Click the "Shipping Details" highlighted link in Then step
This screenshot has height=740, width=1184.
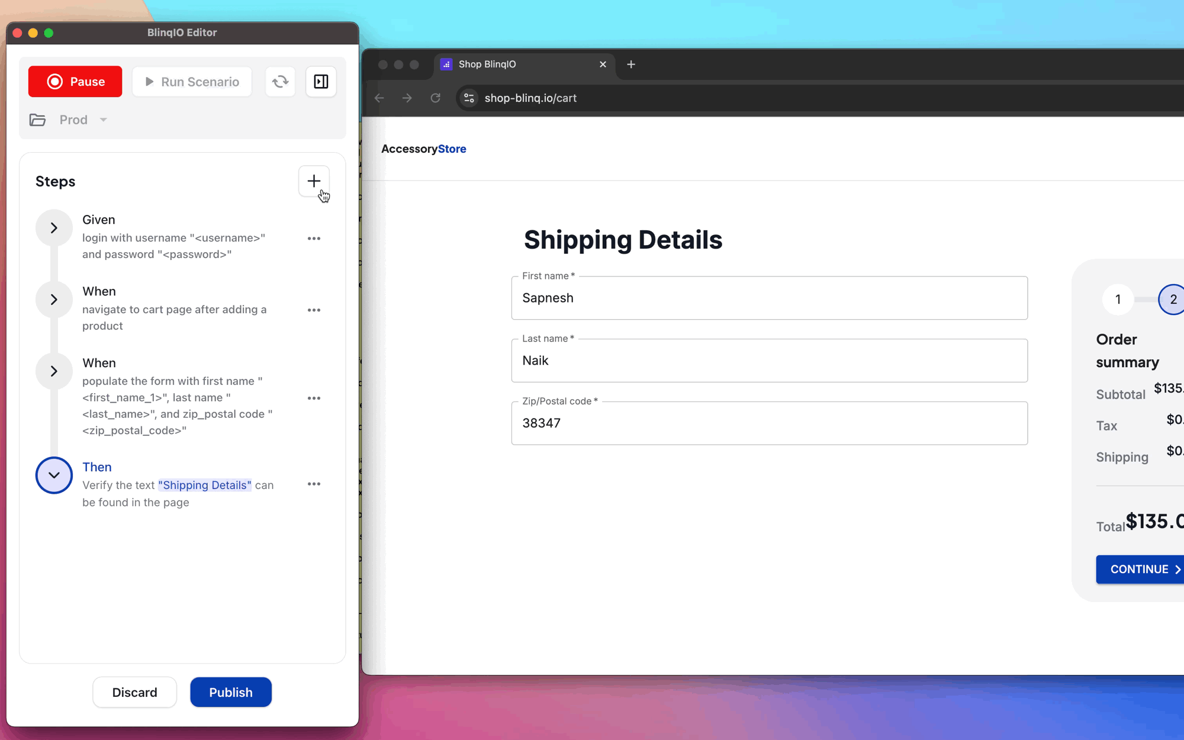[x=205, y=484]
